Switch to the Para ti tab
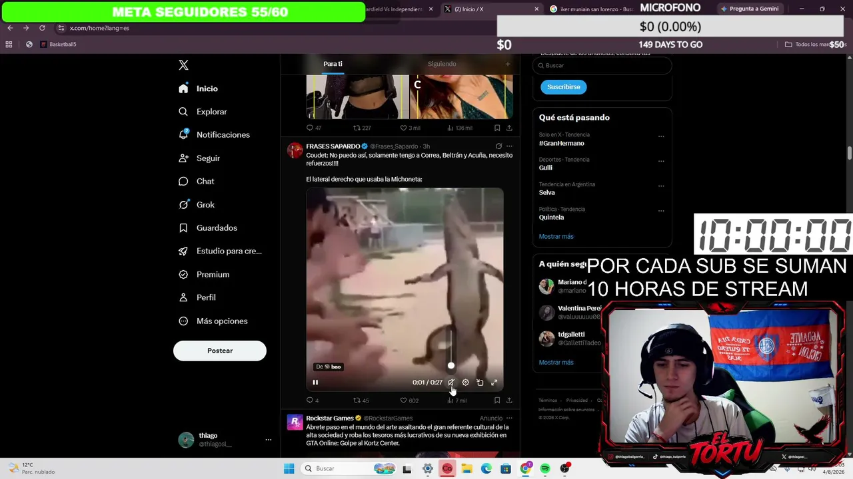This screenshot has height=479, width=853. (333, 64)
